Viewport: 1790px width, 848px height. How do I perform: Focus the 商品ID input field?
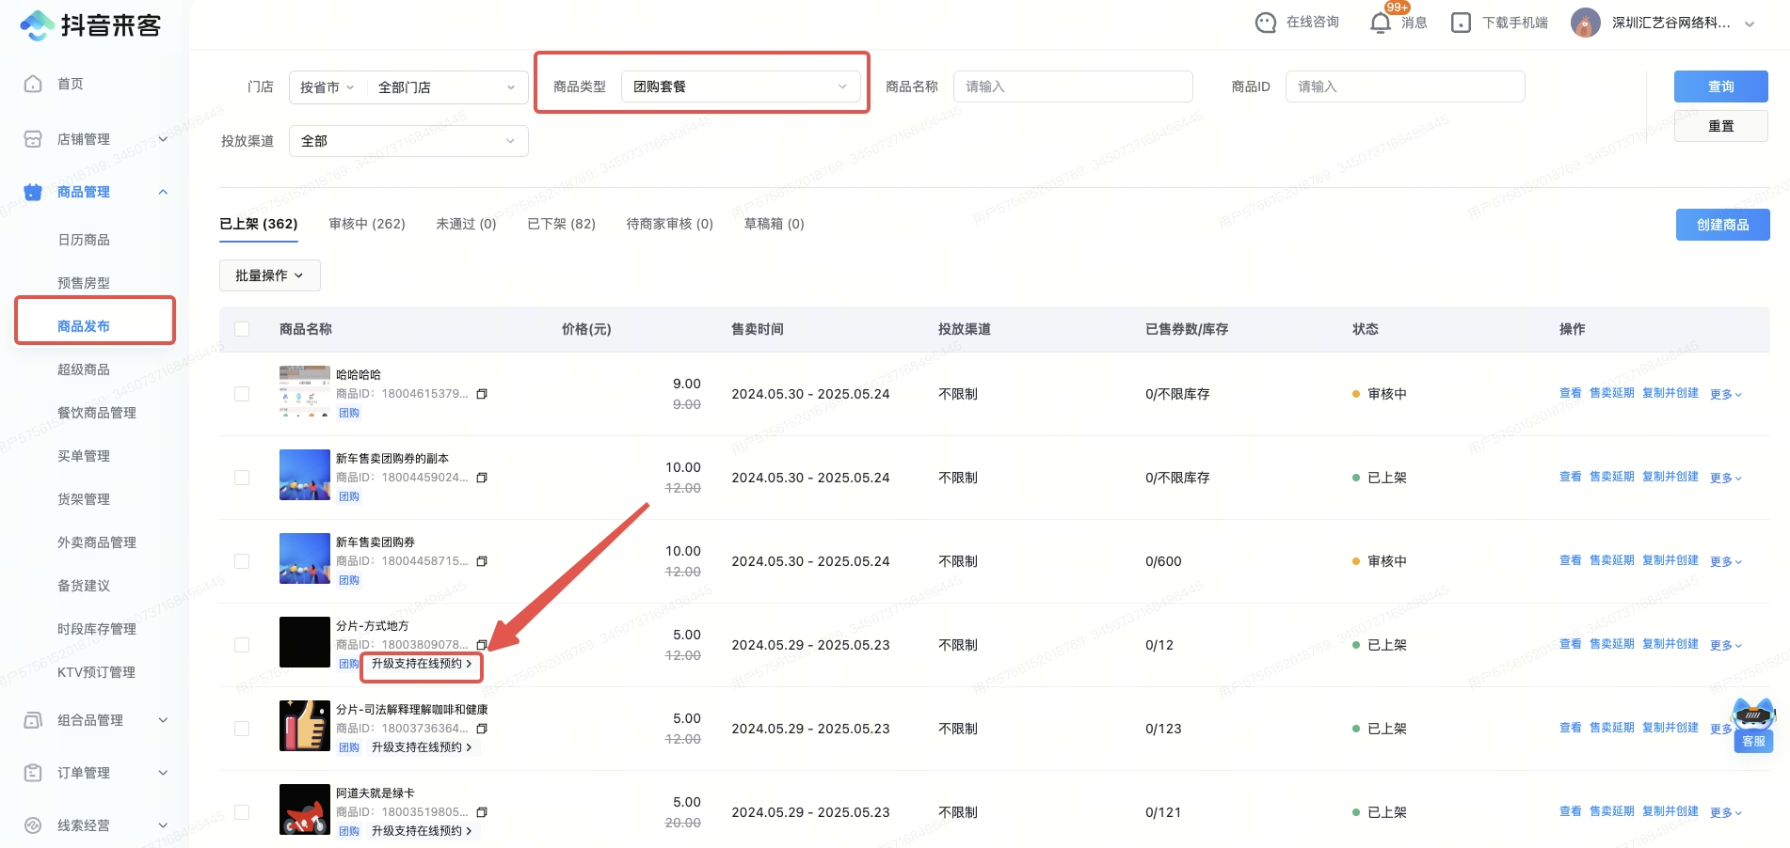click(x=1405, y=86)
